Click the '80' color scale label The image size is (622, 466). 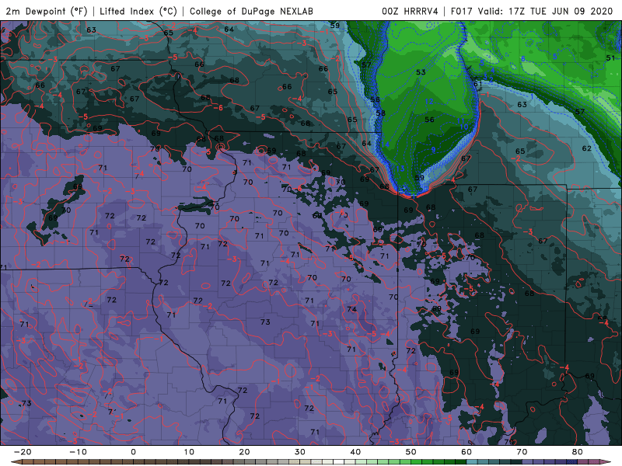578,452
